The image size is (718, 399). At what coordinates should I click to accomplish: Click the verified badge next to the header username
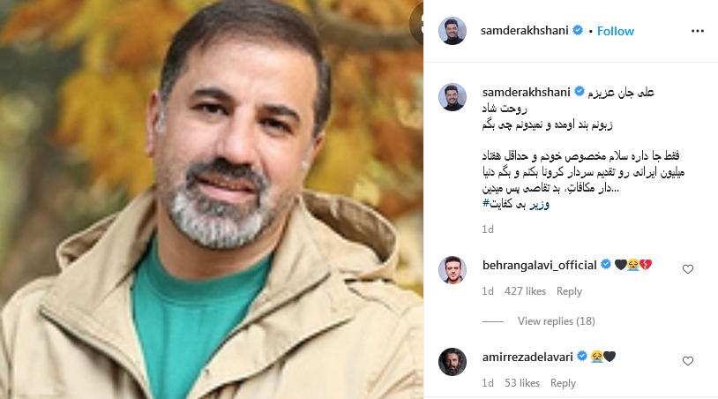578,30
